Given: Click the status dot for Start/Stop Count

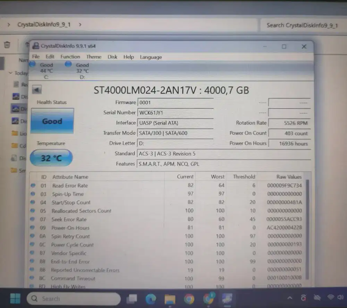Looking at the screenshot, I should (33, 202).
